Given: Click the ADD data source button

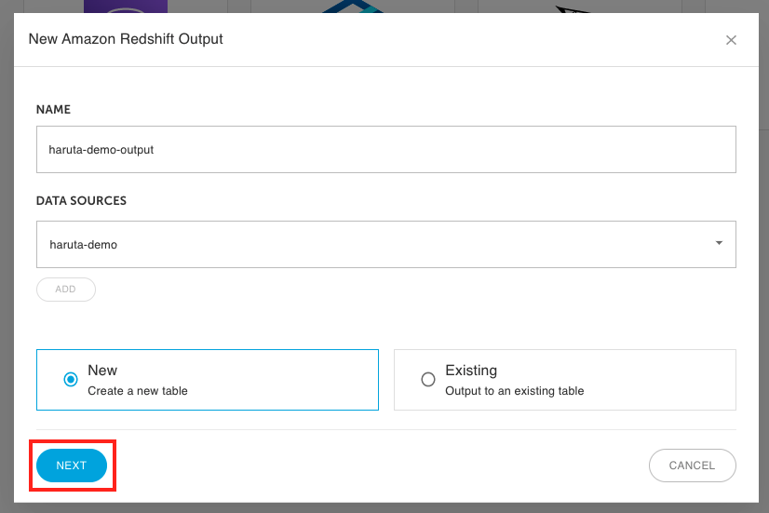Looking at the screenshot, I should point(66,290).
